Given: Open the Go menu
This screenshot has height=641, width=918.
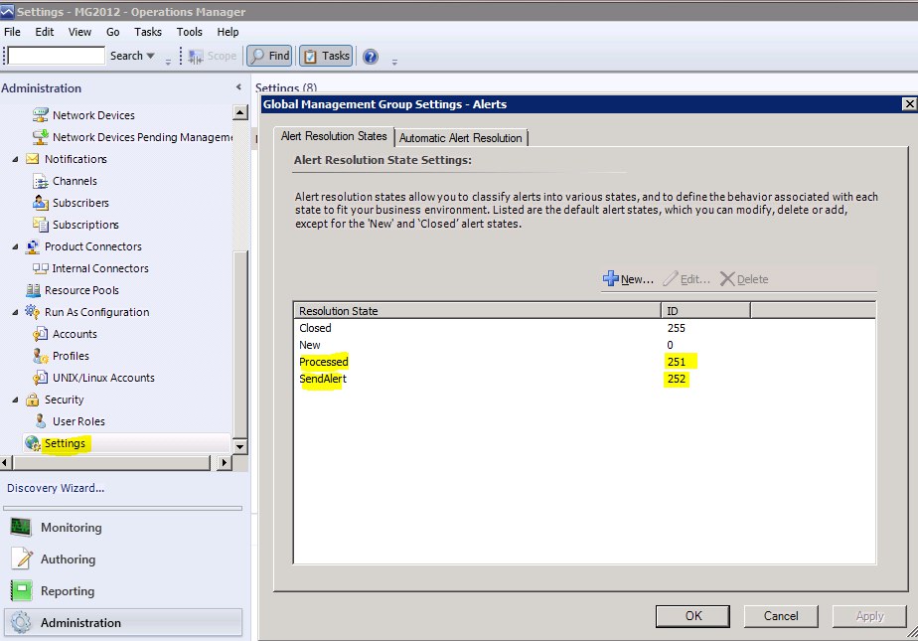Looking at the screenshot, I should click(113, 32).
